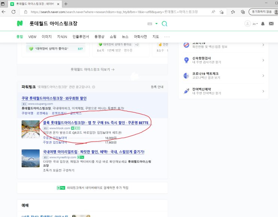Screen dimensions: 278x217
Task: Open the browser favorites list icon
Action: tap(233, 12)
